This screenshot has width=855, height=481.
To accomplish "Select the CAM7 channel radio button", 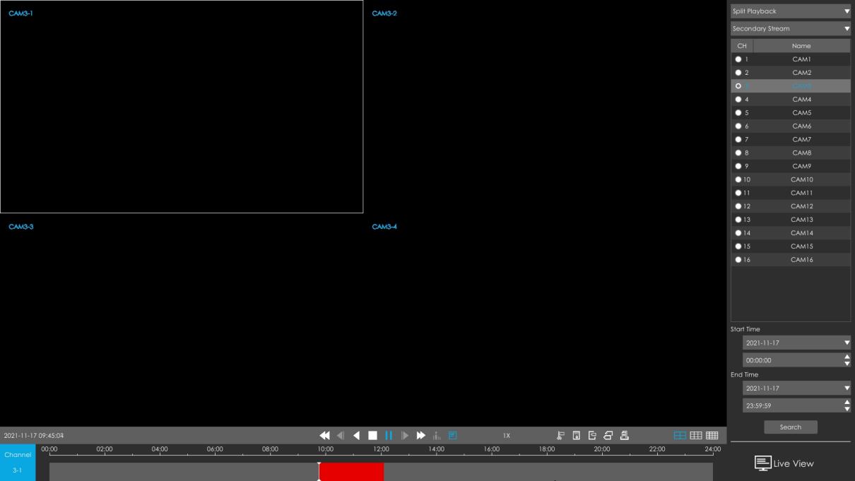I will [x=738, y=139].
